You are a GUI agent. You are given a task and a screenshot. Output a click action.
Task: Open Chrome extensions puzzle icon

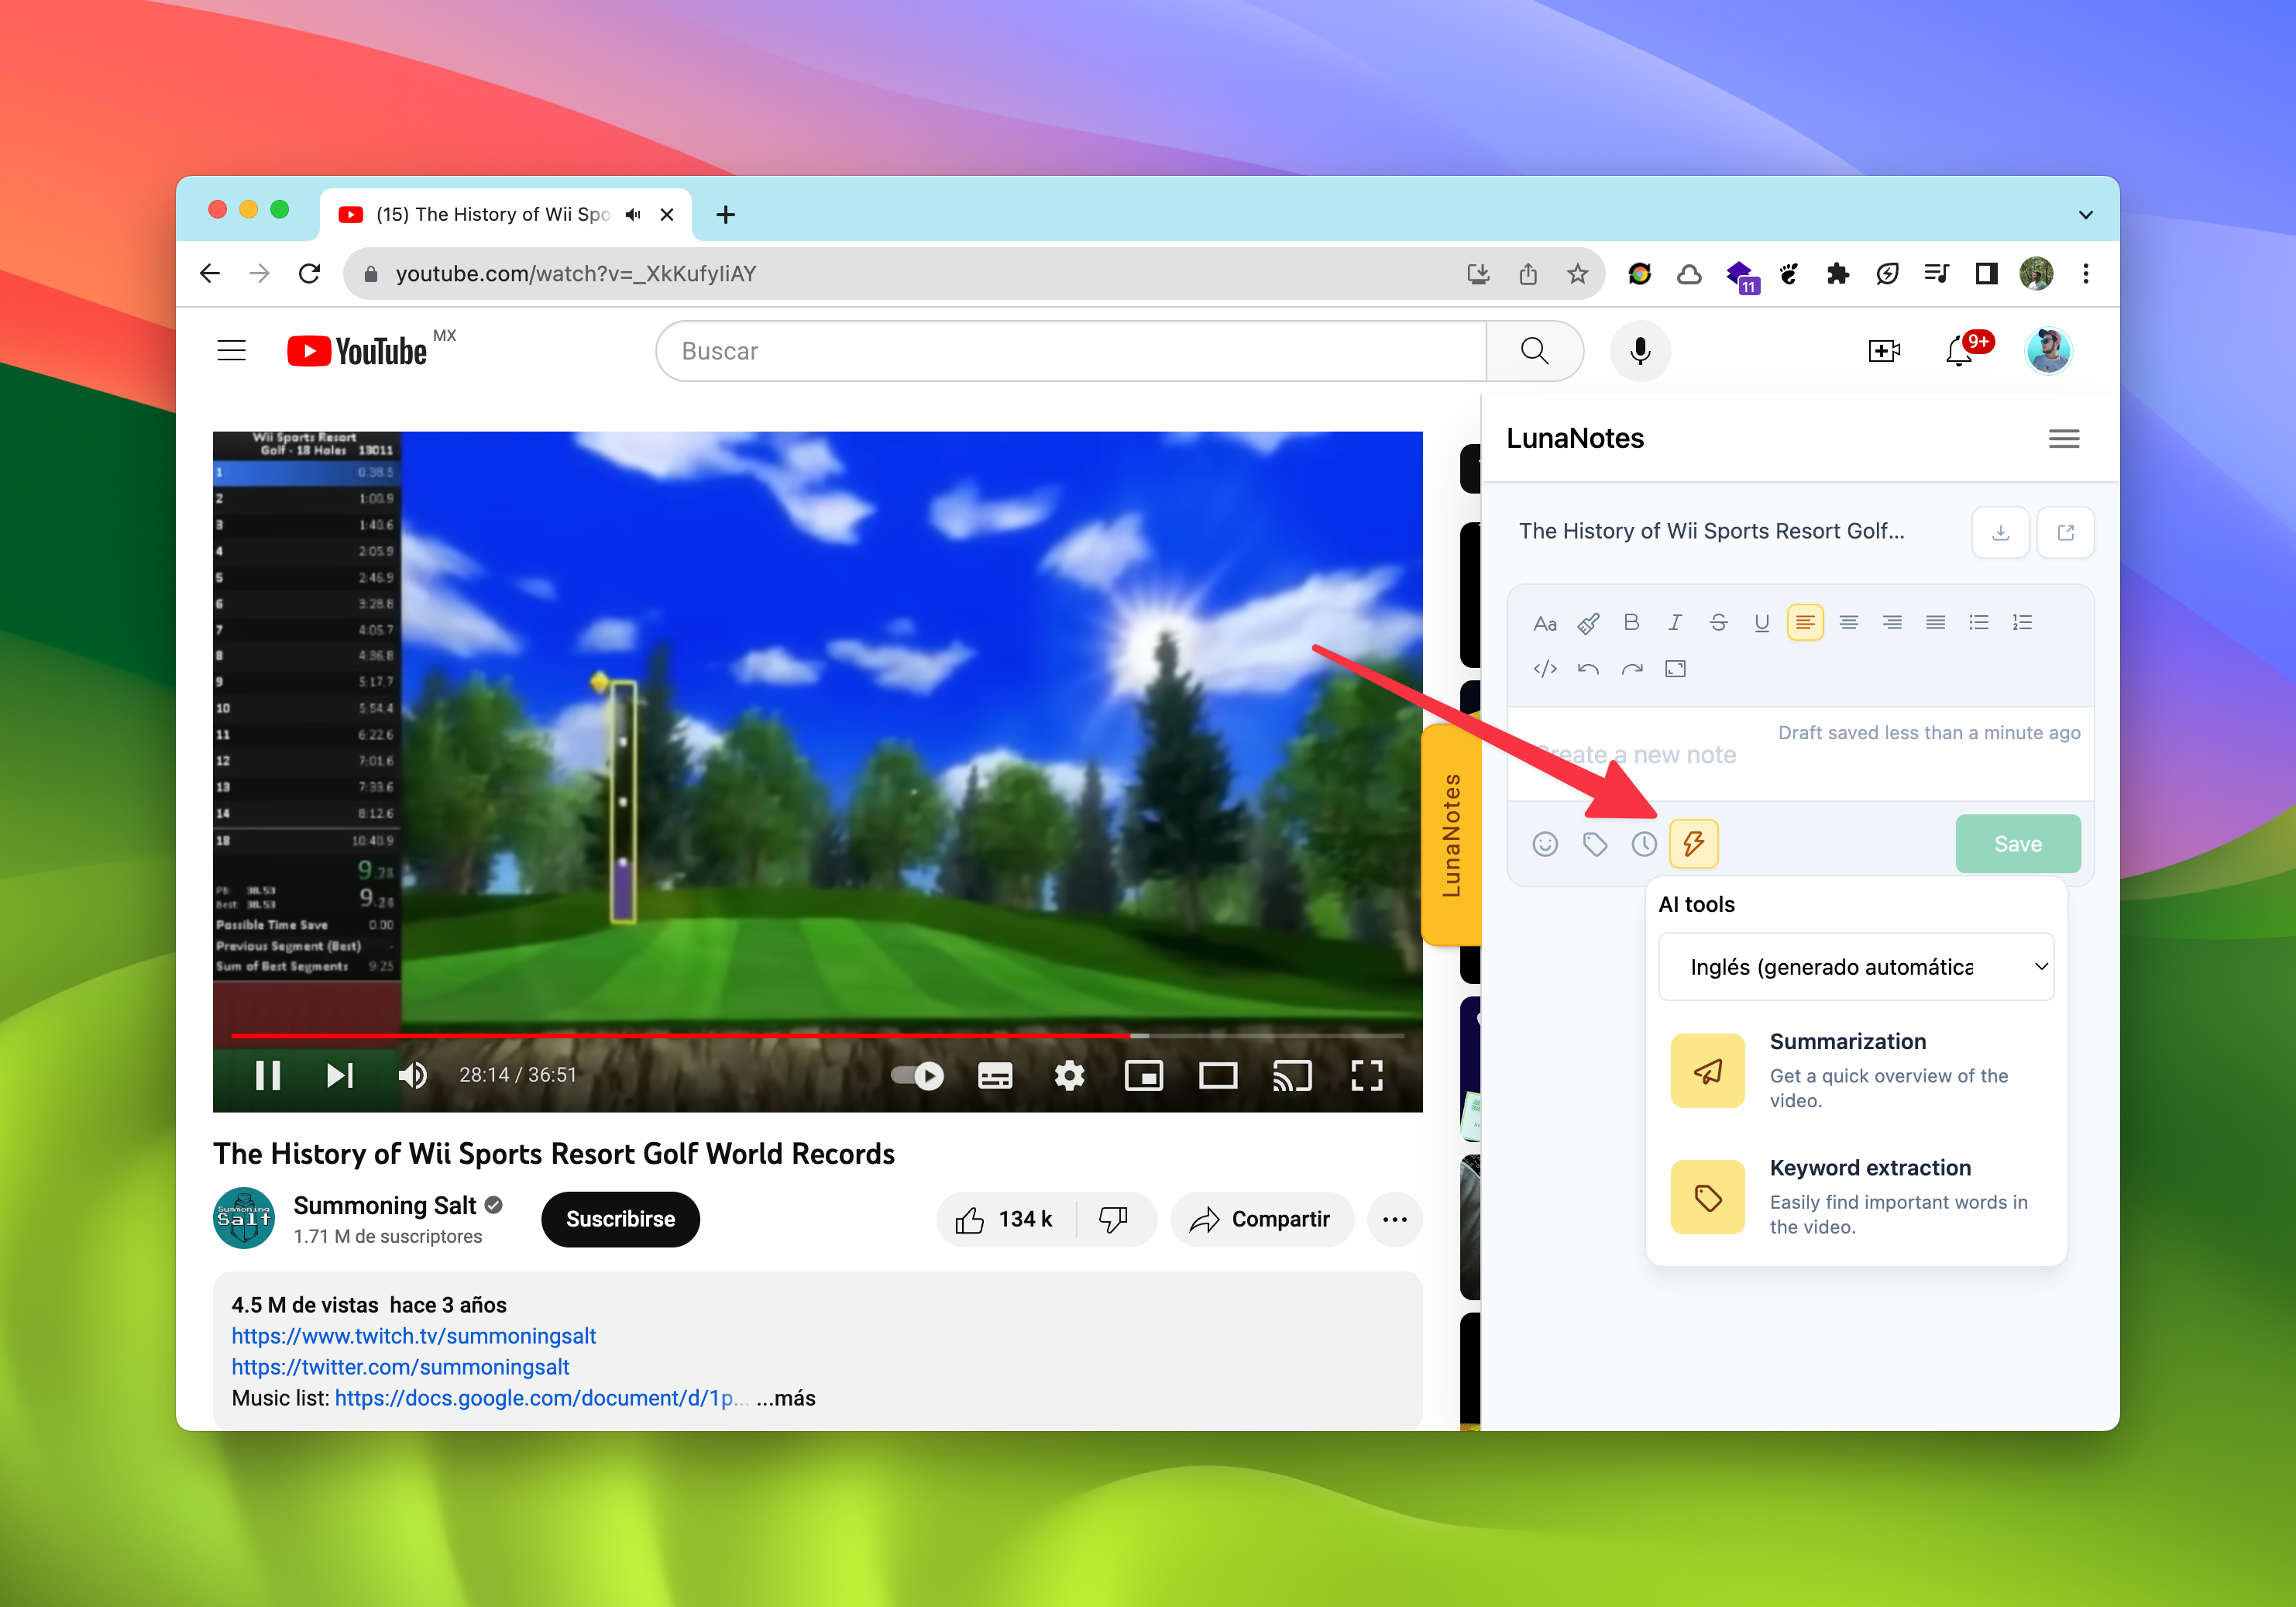[1837, 274]
